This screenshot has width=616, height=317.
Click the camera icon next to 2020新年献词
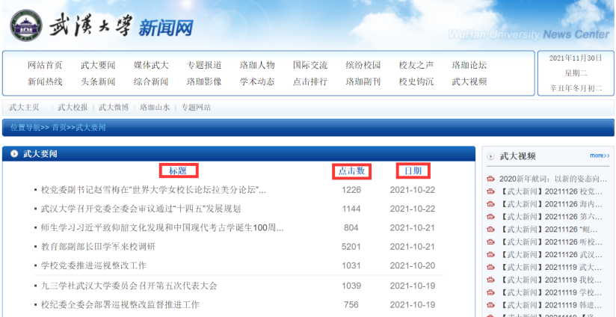point(490,179)
